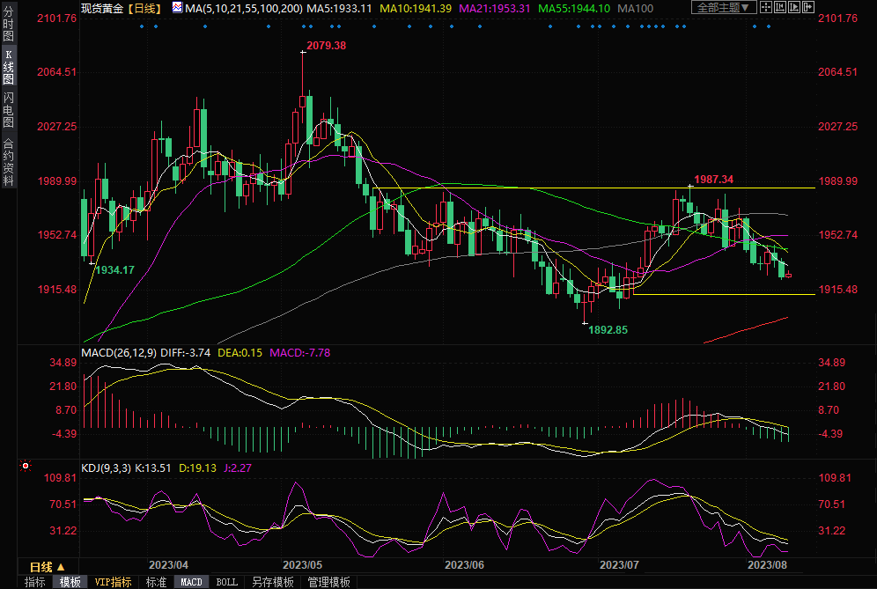Click the last icon in the top-right toolbar
877x589 pixels.
tap(808, 8)
